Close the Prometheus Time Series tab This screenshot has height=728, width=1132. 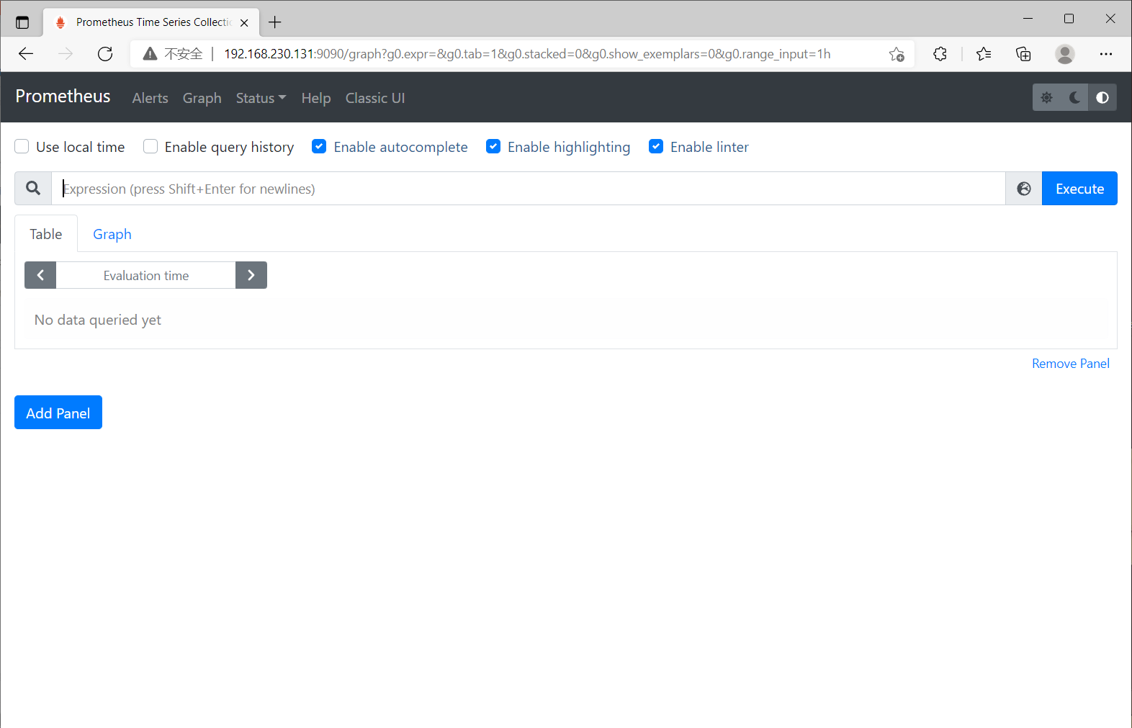click(244, 22)
